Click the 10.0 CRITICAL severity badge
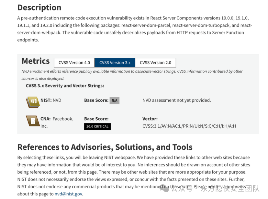268x199 pixels. [97, 127]
